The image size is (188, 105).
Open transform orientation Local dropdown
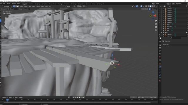(x=68, y=6)
